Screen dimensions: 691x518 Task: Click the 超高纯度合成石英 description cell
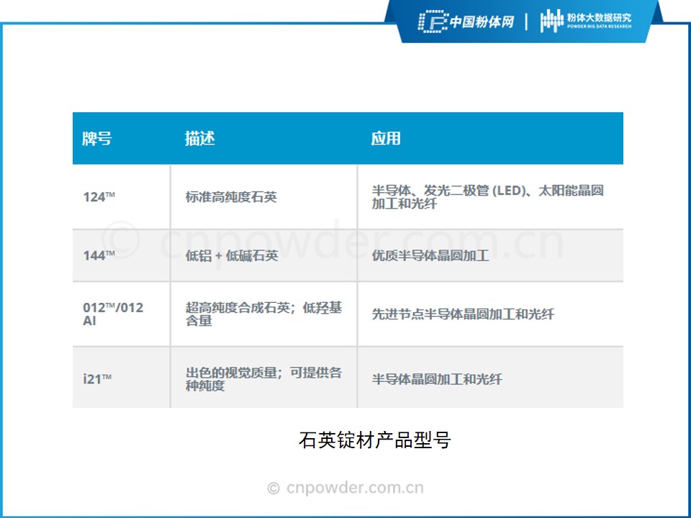click(x=263, y=314)
